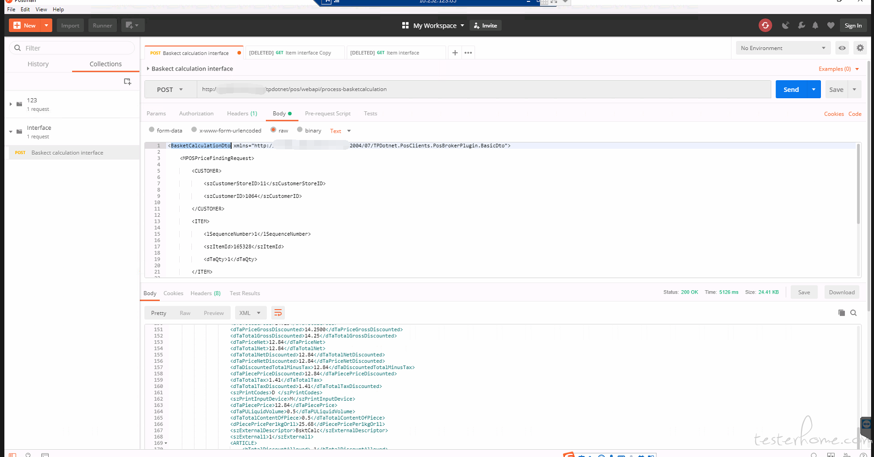
Task: Open the No Environment dropdown
Action: pos(783,48)
